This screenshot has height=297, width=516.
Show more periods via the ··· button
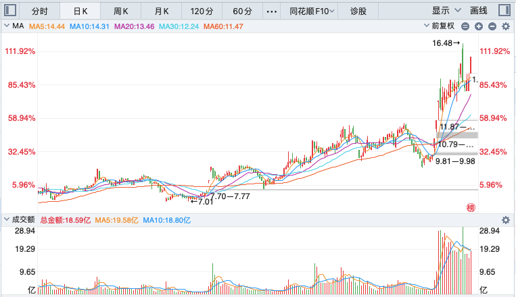pyautogui.click(x=271, y=11)
